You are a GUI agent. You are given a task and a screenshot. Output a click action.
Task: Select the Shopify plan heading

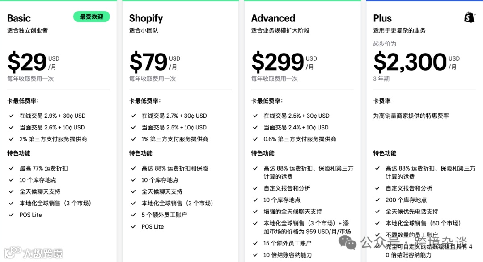146,18
